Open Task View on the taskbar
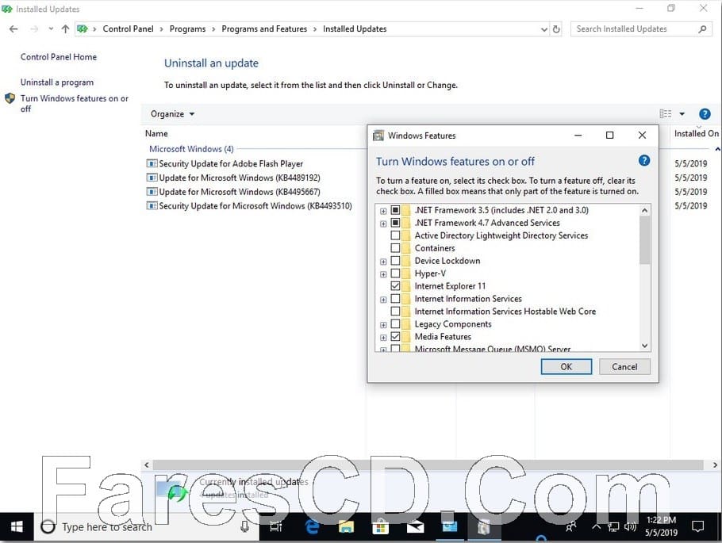The image size is (722, 543). [x=275, y=526]
